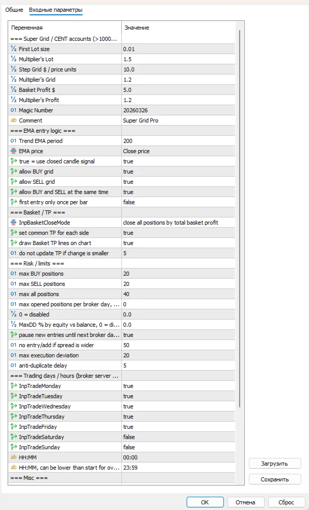Screen dimensions: 309x510
Task: Click the icon beside Step Grid $ / price units
Action: point(13,69)
